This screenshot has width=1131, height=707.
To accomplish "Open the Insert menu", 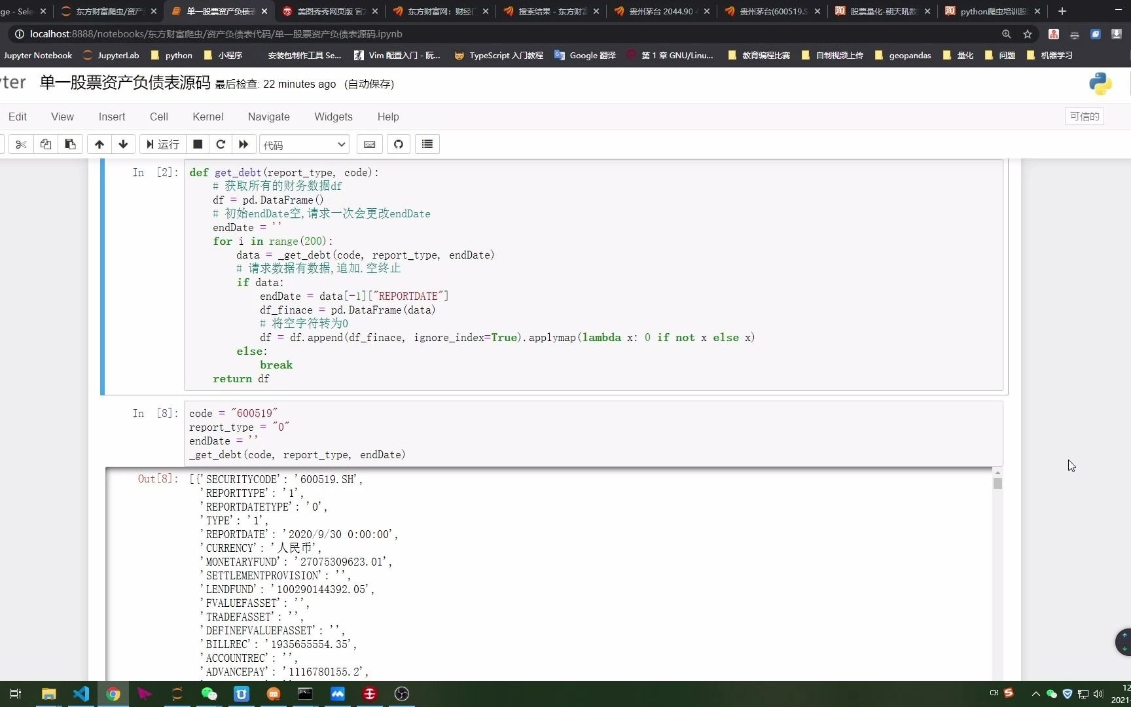I will 112,117.
